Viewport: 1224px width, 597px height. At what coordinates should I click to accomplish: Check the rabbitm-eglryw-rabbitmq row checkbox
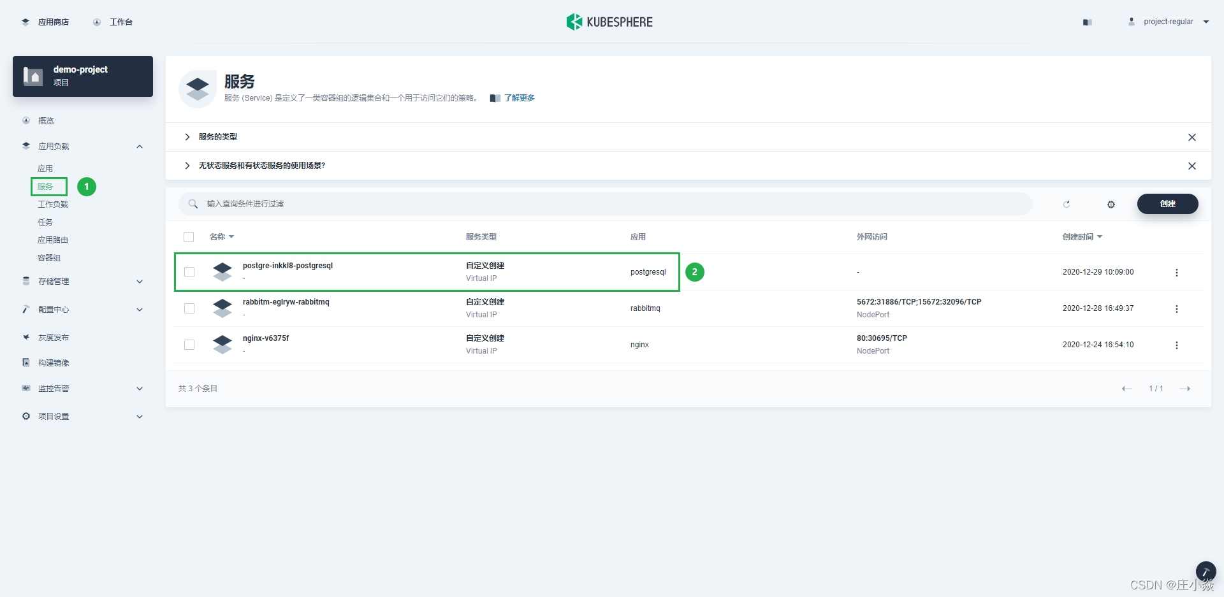tap(189, 308)
